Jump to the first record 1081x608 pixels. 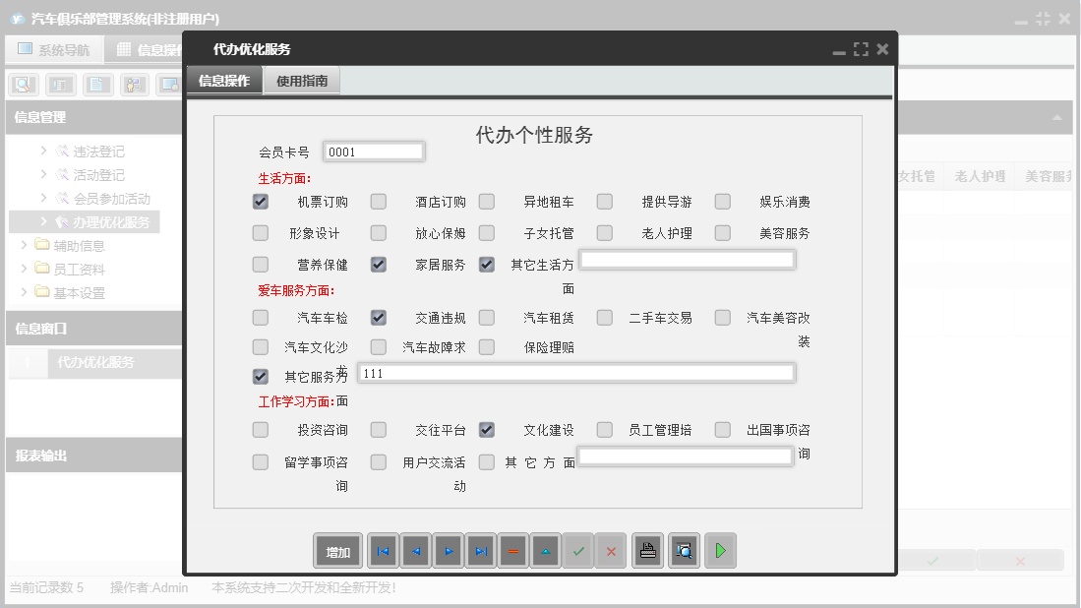383,551
